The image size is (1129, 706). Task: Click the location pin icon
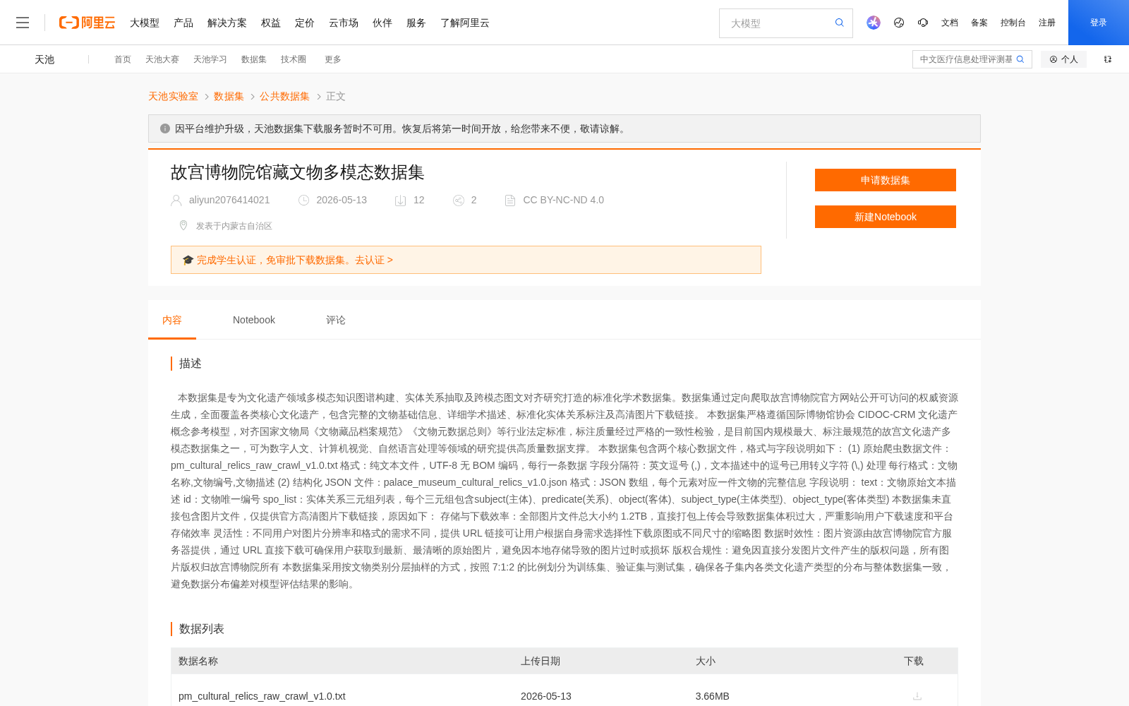pos(183,225)
